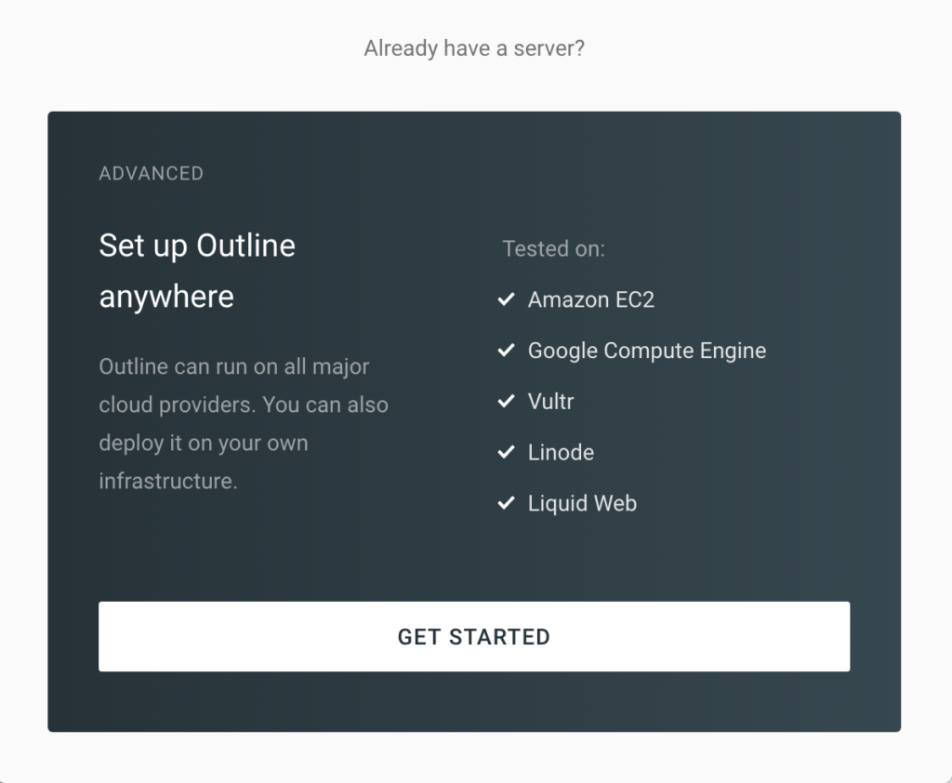Click the "Tested on:" label
Image resolution: width=952 pixels, height=783 pixels.
[553, 249]
